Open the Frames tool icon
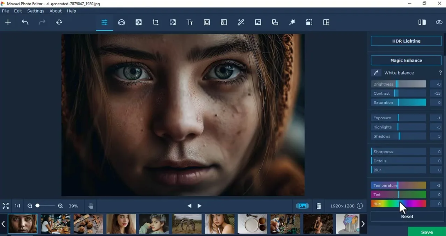 click(207, 22)
